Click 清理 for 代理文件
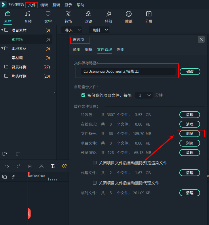 point(190,173)
